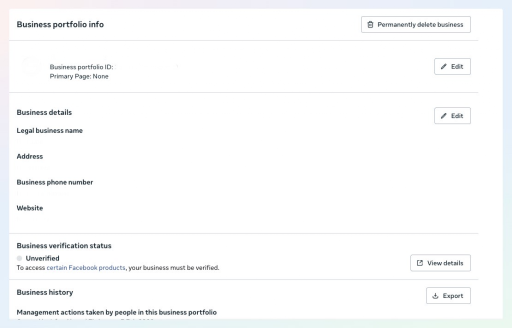
Task: Click pencil icon in Business details section
Action: pos(444,116)
